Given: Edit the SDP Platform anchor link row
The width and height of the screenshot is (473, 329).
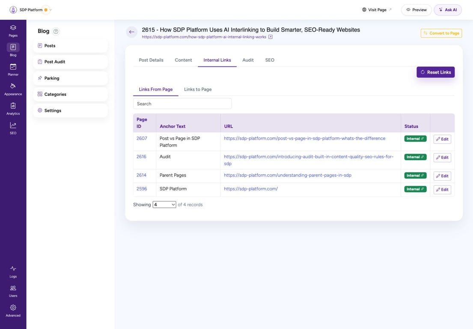Looking at the screenshot, I should click(442, 189).
